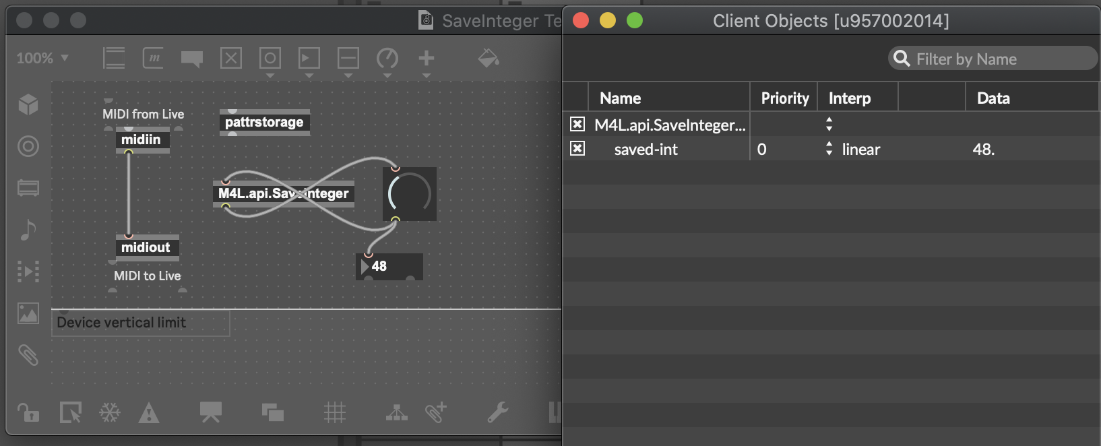Select the midiin object
1101x446 pixels.
click(x=143, y=139)
